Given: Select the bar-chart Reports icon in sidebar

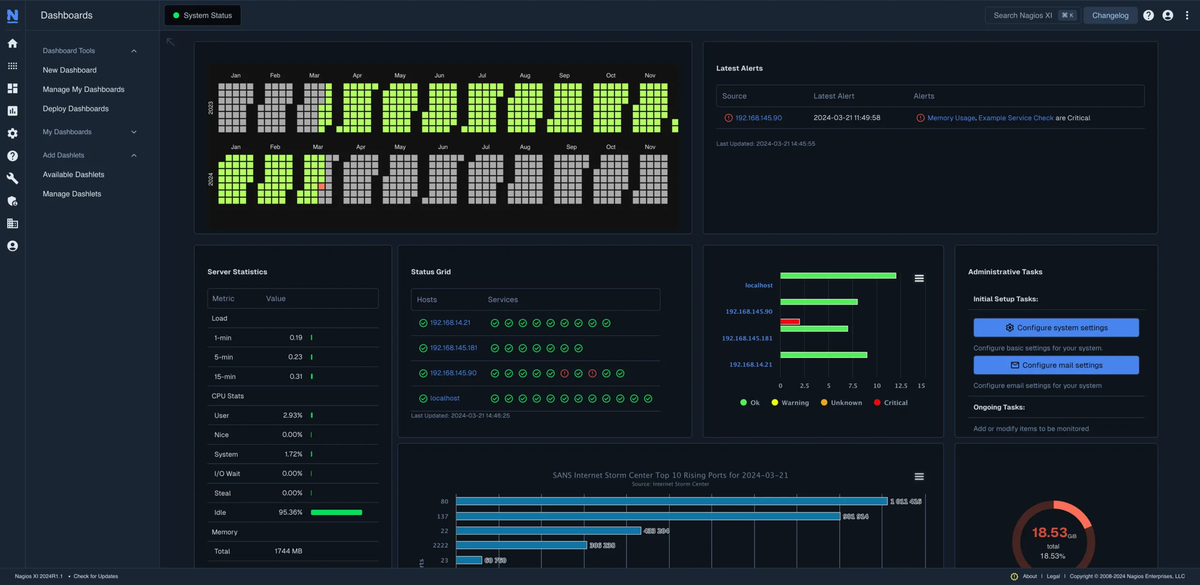Looking at the screenshot, I should (12, 111).
